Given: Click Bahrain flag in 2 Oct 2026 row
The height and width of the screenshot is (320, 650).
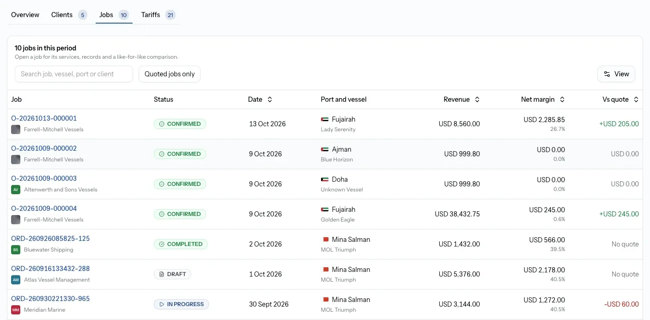Looking at the screenshot, I should point(325,240).
